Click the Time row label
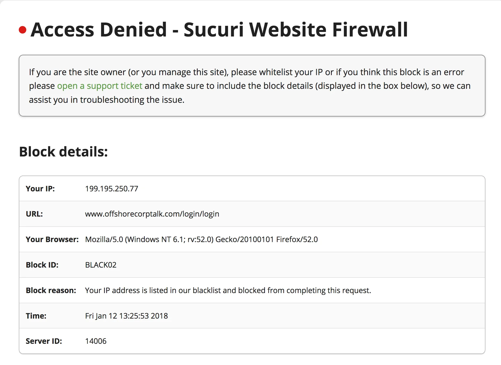The image size is (501, 365). click(36, 316)
